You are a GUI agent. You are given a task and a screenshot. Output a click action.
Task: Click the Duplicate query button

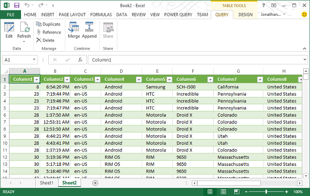click(x=48, y=24)
